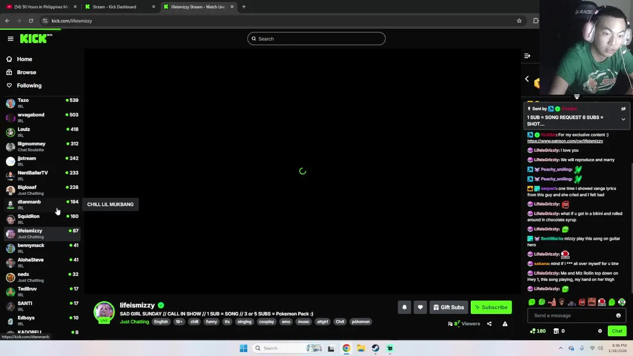
Task: Open TedBruv channel in sidebar
Action: (42, 291)
